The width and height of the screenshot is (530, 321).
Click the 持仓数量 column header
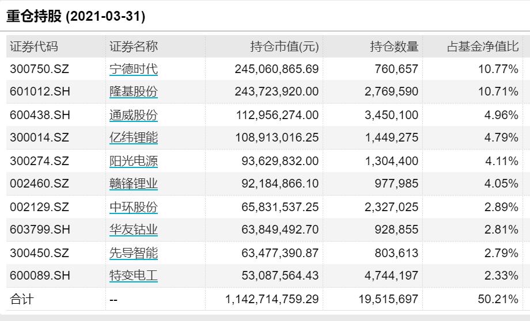click(x=394, y=47)
